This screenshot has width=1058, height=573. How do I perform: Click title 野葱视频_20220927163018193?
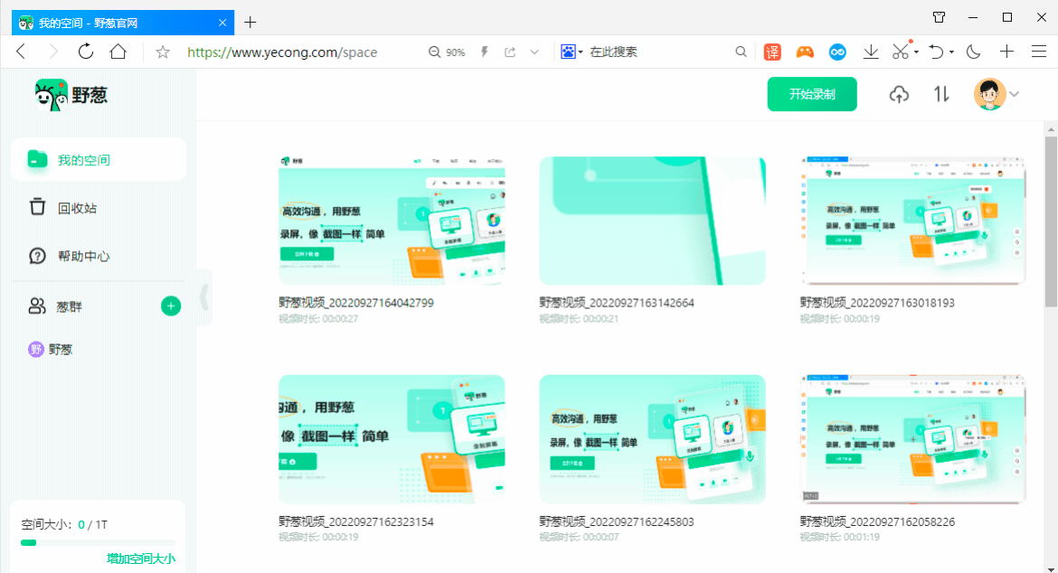tap(877, 304)
